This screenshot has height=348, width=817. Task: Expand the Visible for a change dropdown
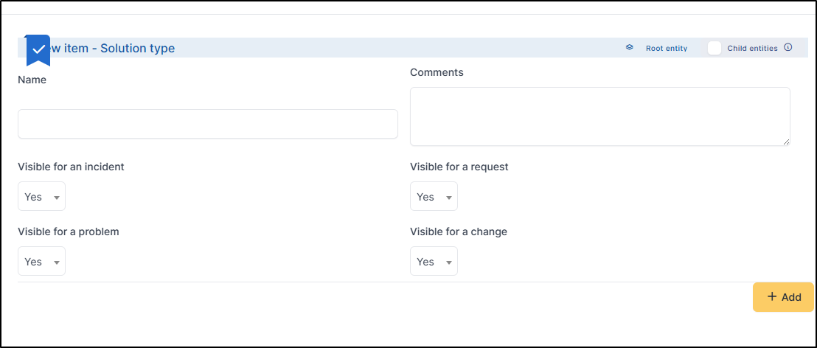click(x=434, y=262)
